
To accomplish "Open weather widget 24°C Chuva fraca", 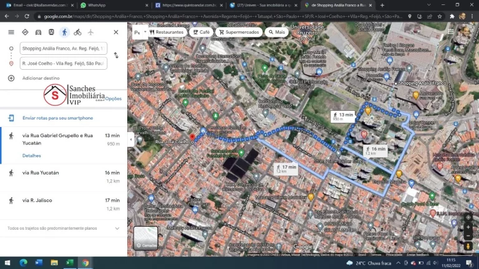I will pos(369,263).
